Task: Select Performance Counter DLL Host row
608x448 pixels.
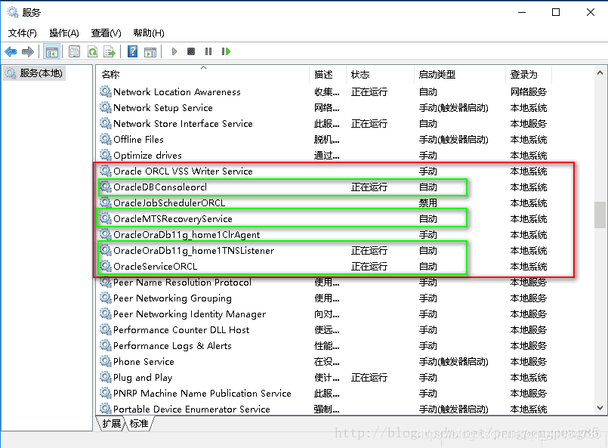Action: click(x=324, y=330)
